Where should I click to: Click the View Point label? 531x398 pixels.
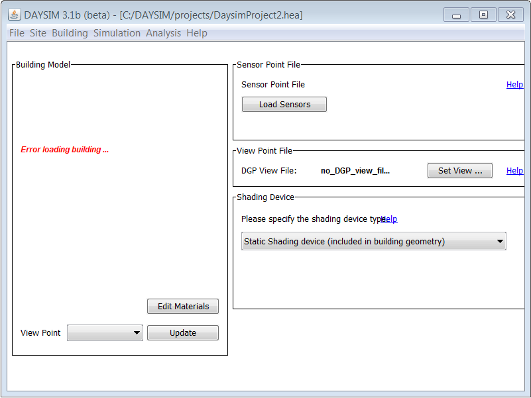tap(40, 332)
